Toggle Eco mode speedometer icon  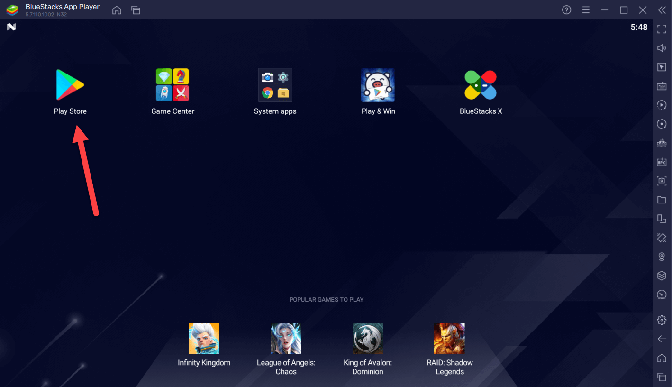pos(662,295)
